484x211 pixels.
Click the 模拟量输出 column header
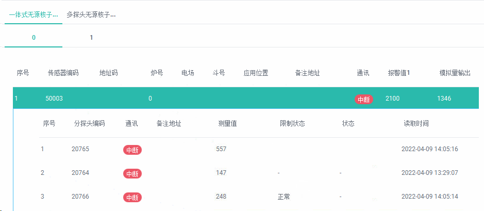pos(455,73)
